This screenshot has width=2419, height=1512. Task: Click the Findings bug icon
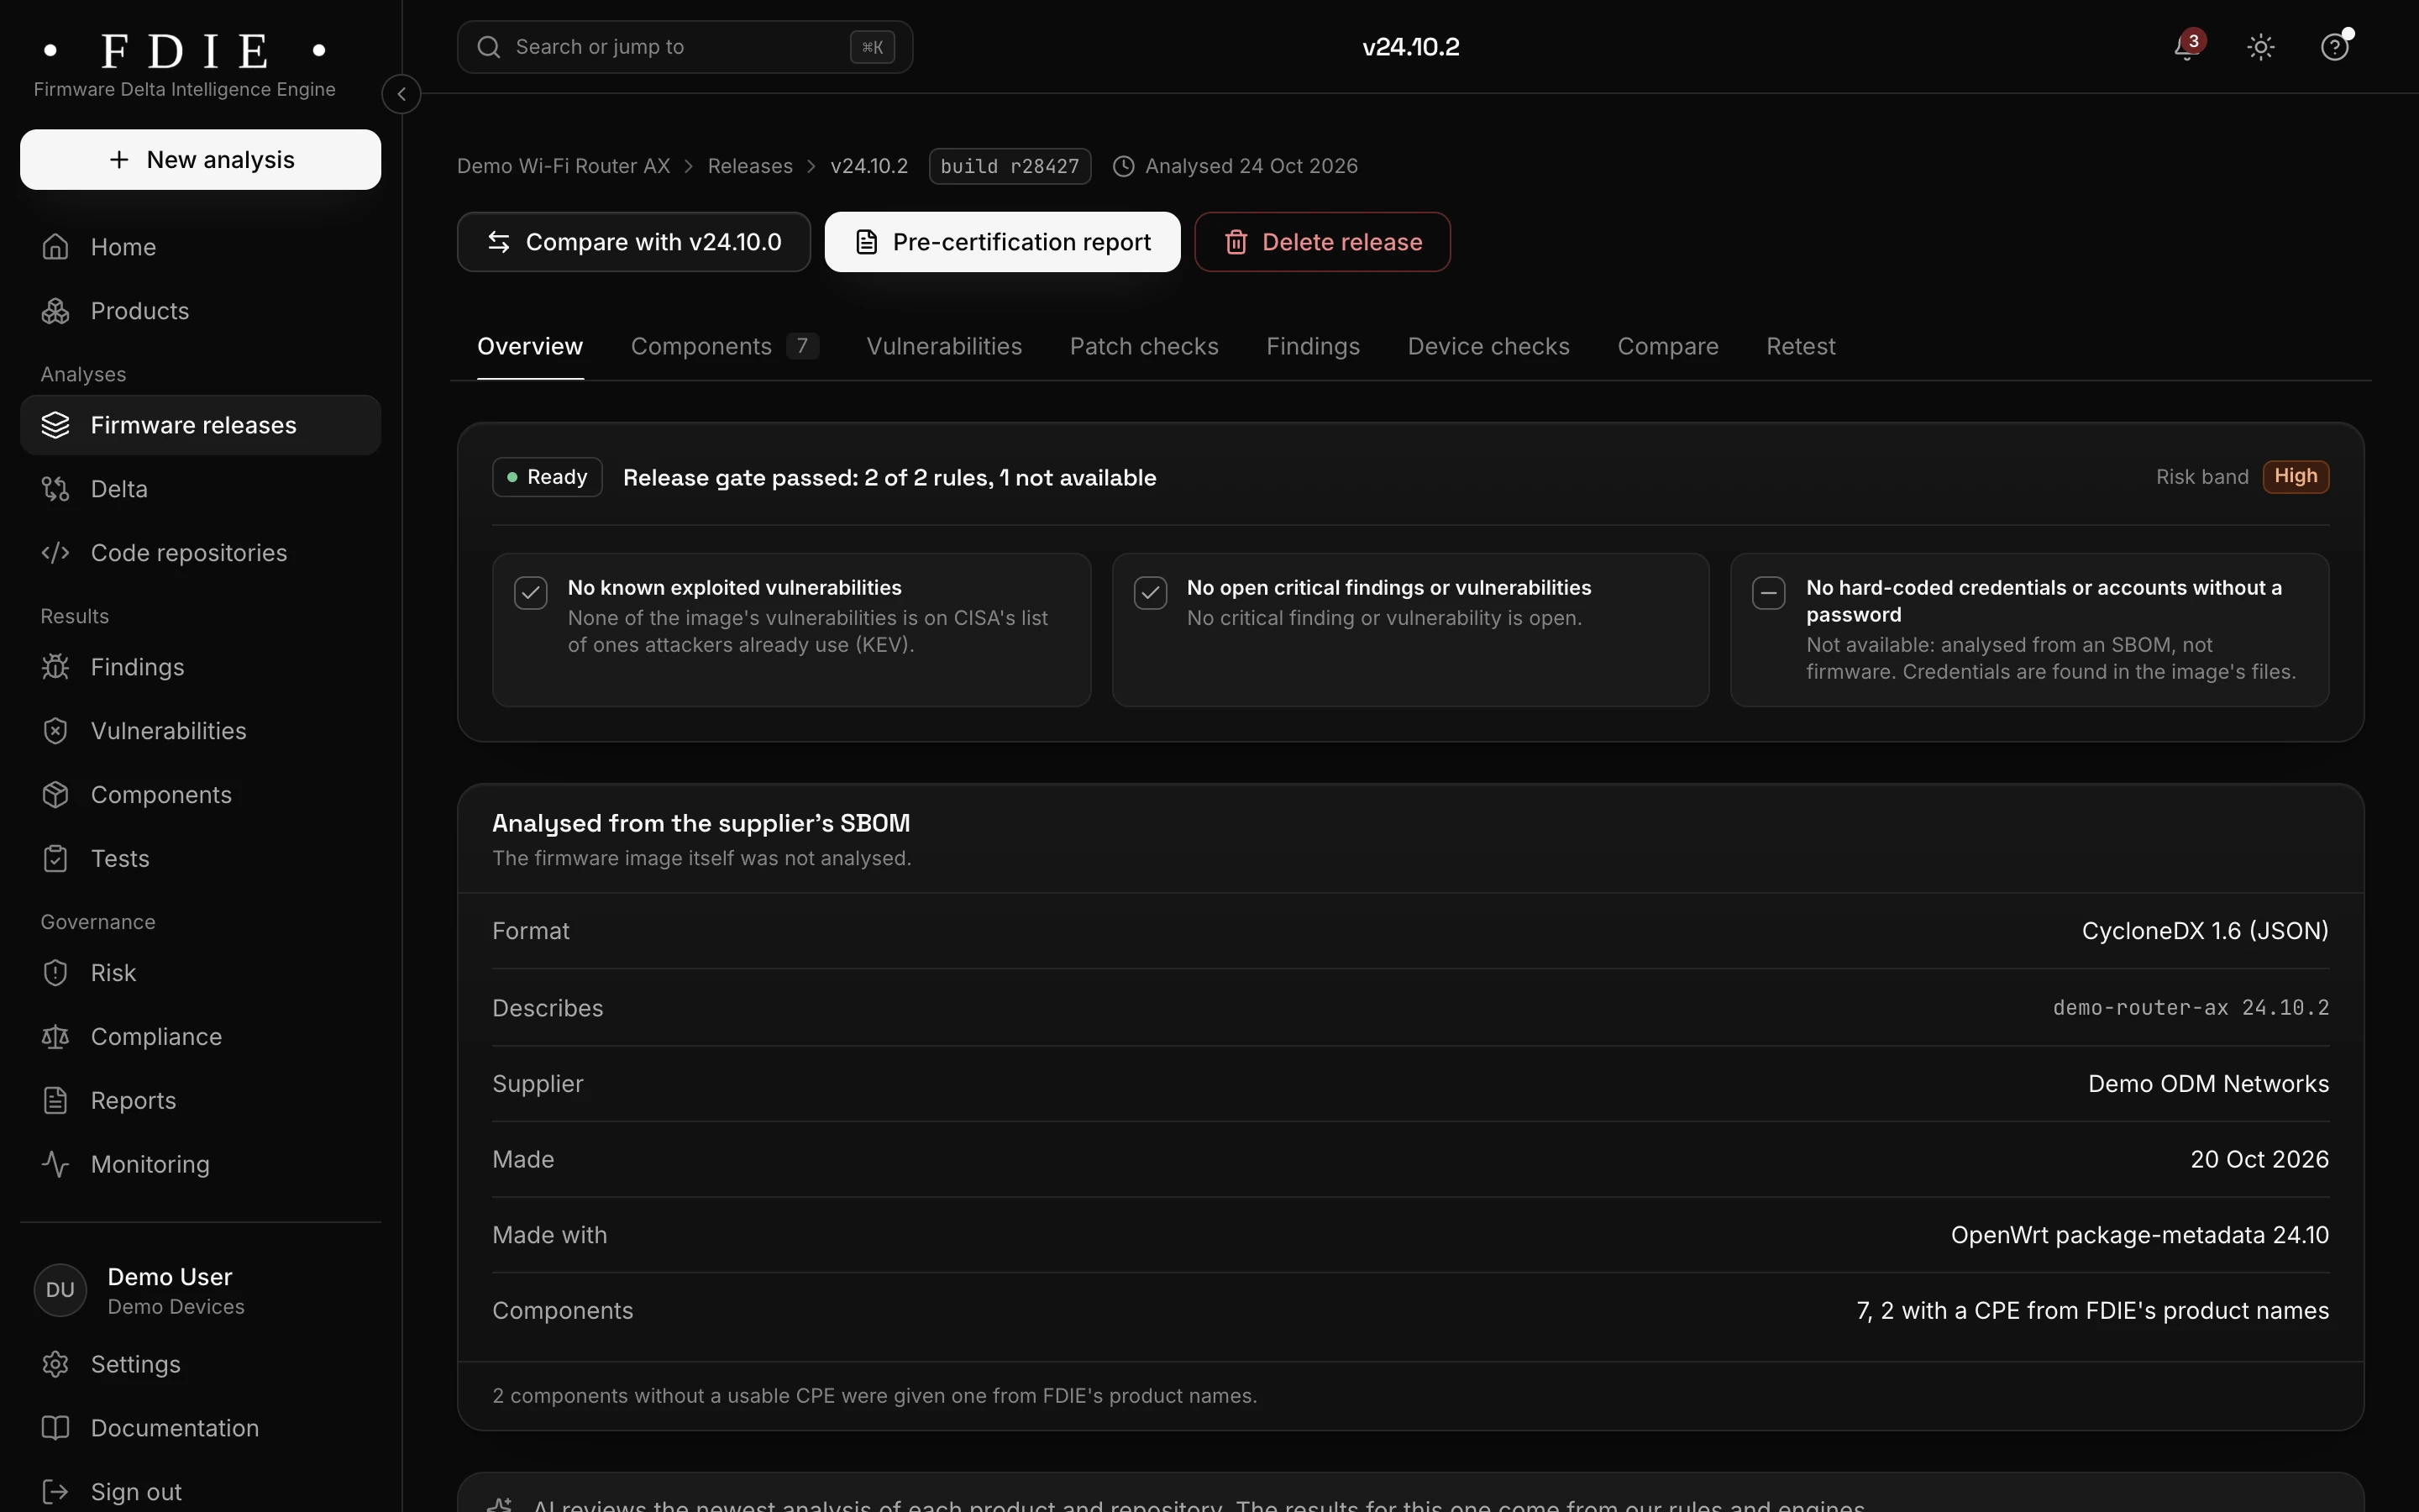point(56,666)
